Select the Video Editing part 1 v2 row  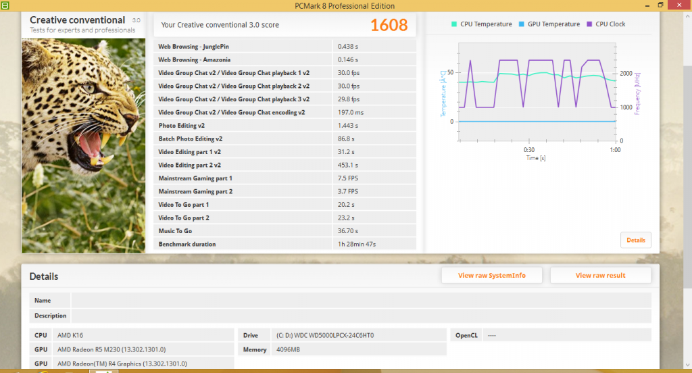point(285,152)
